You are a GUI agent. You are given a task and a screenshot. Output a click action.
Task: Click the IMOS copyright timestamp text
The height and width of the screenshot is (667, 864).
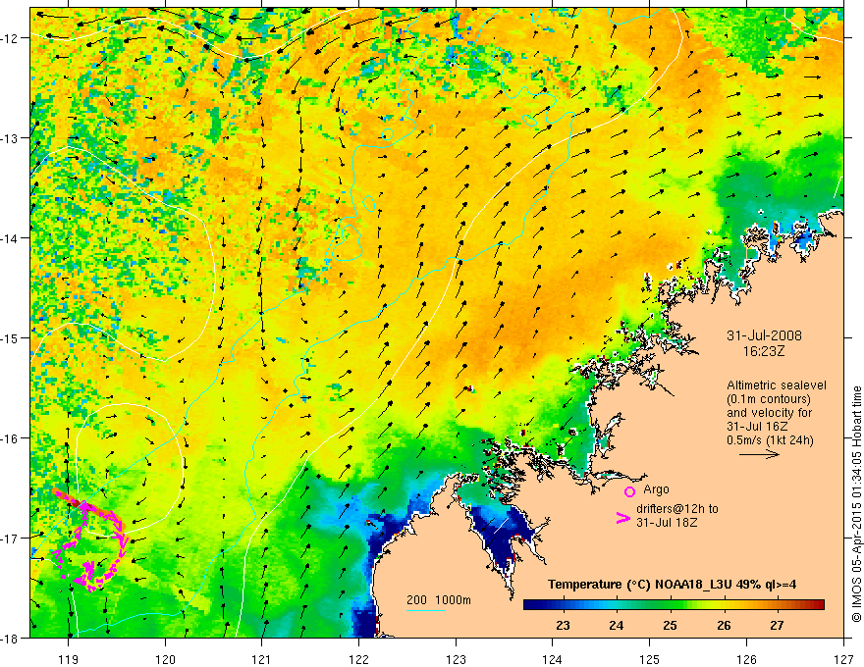[x=856, y=505]
